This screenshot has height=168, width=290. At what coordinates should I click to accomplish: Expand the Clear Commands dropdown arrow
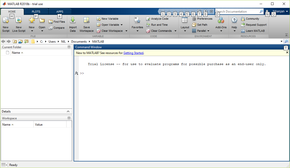(x=175, y=31)
